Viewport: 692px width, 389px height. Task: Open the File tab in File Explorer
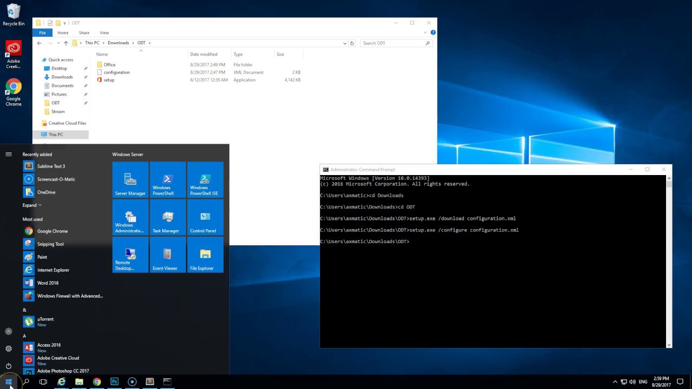click(42, 33)
